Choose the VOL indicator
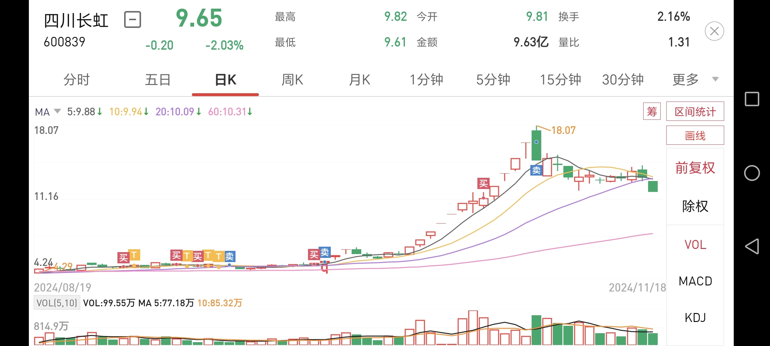 point(695,245)
